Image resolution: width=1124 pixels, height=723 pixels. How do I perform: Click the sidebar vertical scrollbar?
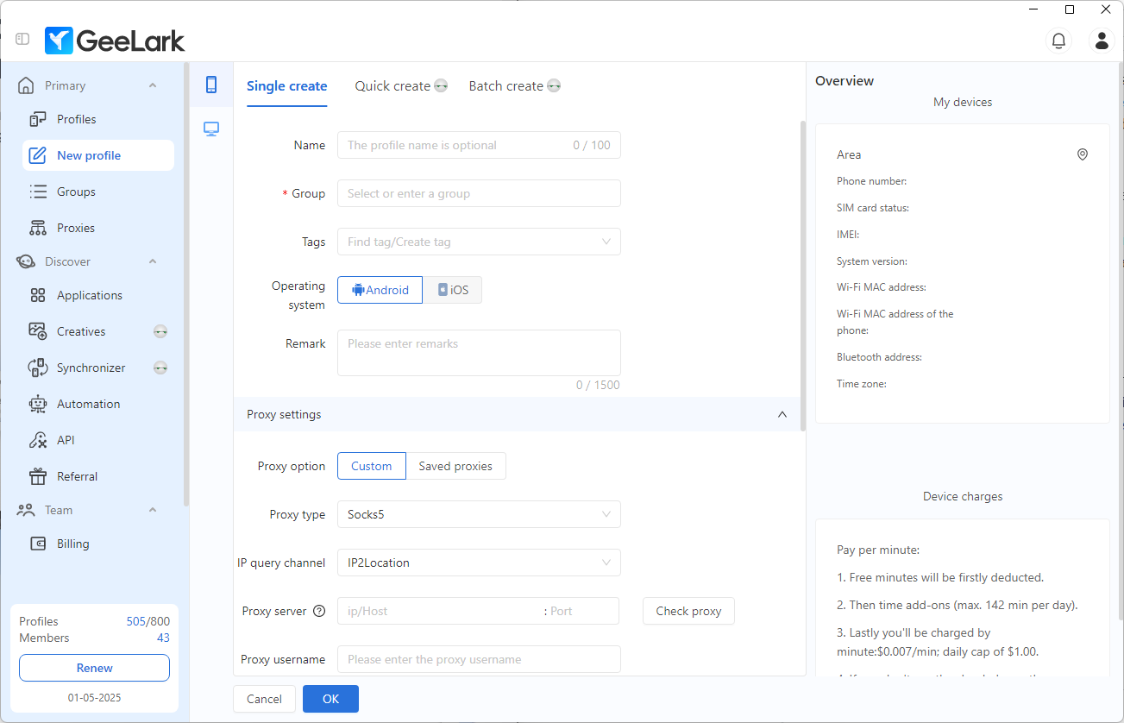point(186,285)
